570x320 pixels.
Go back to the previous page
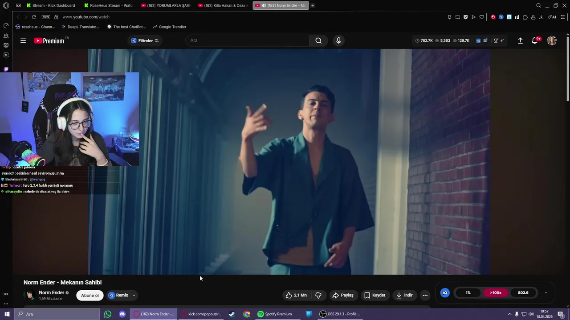pos(18,17)
